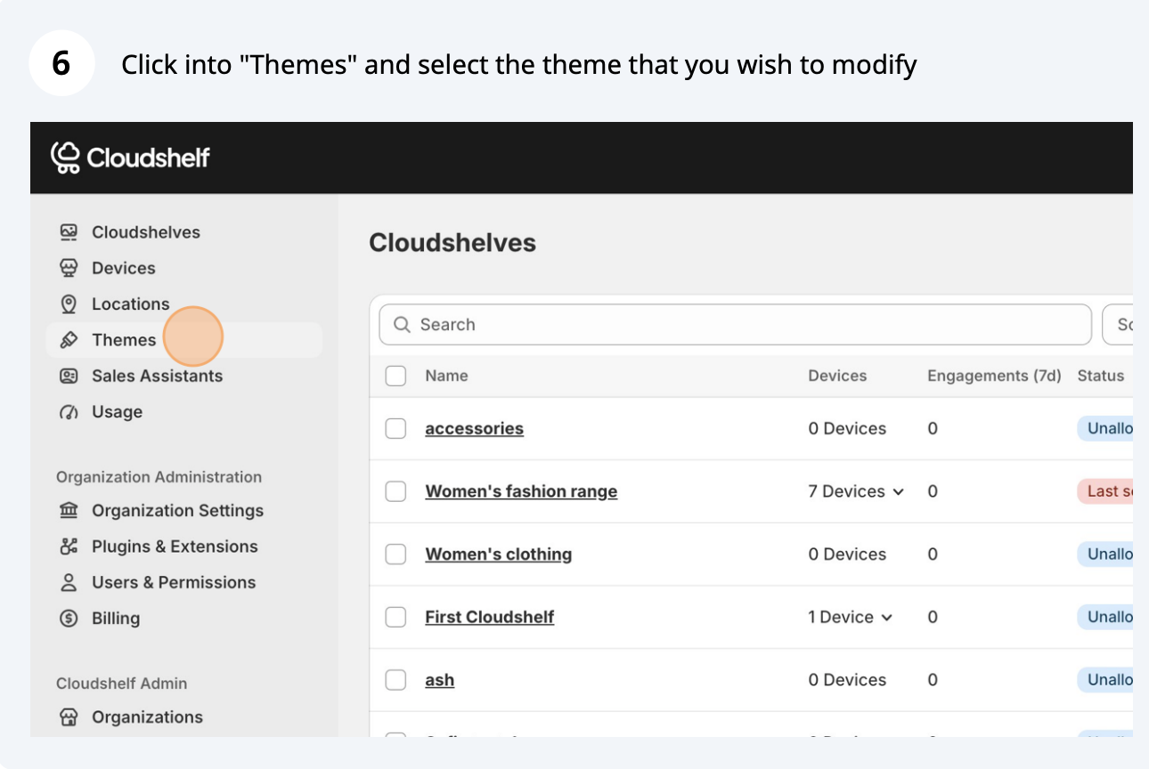Image resolution: width=1149 pixels, height=769 pixels.
Task: Click the status badge in accessories row
Action: click(1105, 429)
